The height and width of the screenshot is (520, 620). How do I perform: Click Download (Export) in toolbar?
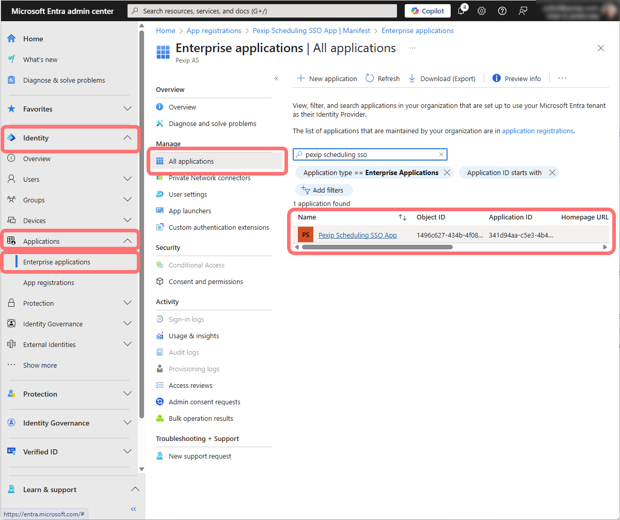[442, 78]
